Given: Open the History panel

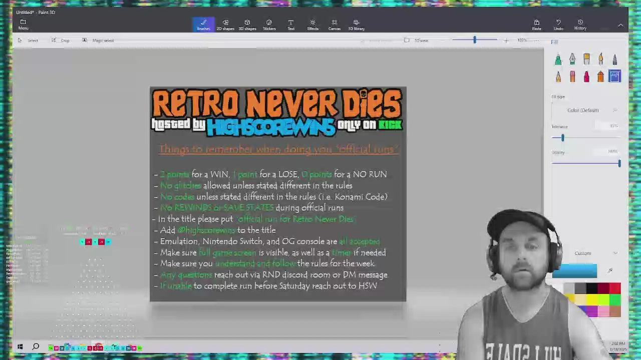Looking at the screenshot, I should coord(580,24).
